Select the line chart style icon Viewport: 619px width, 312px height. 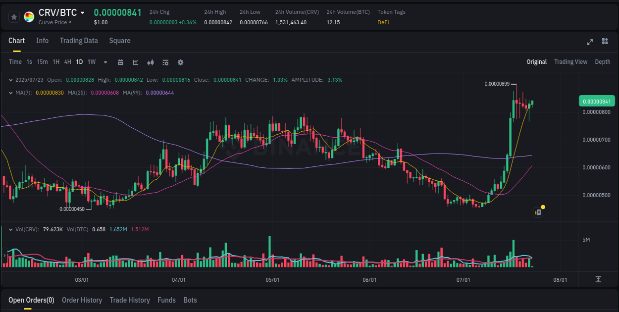point(135,62)
